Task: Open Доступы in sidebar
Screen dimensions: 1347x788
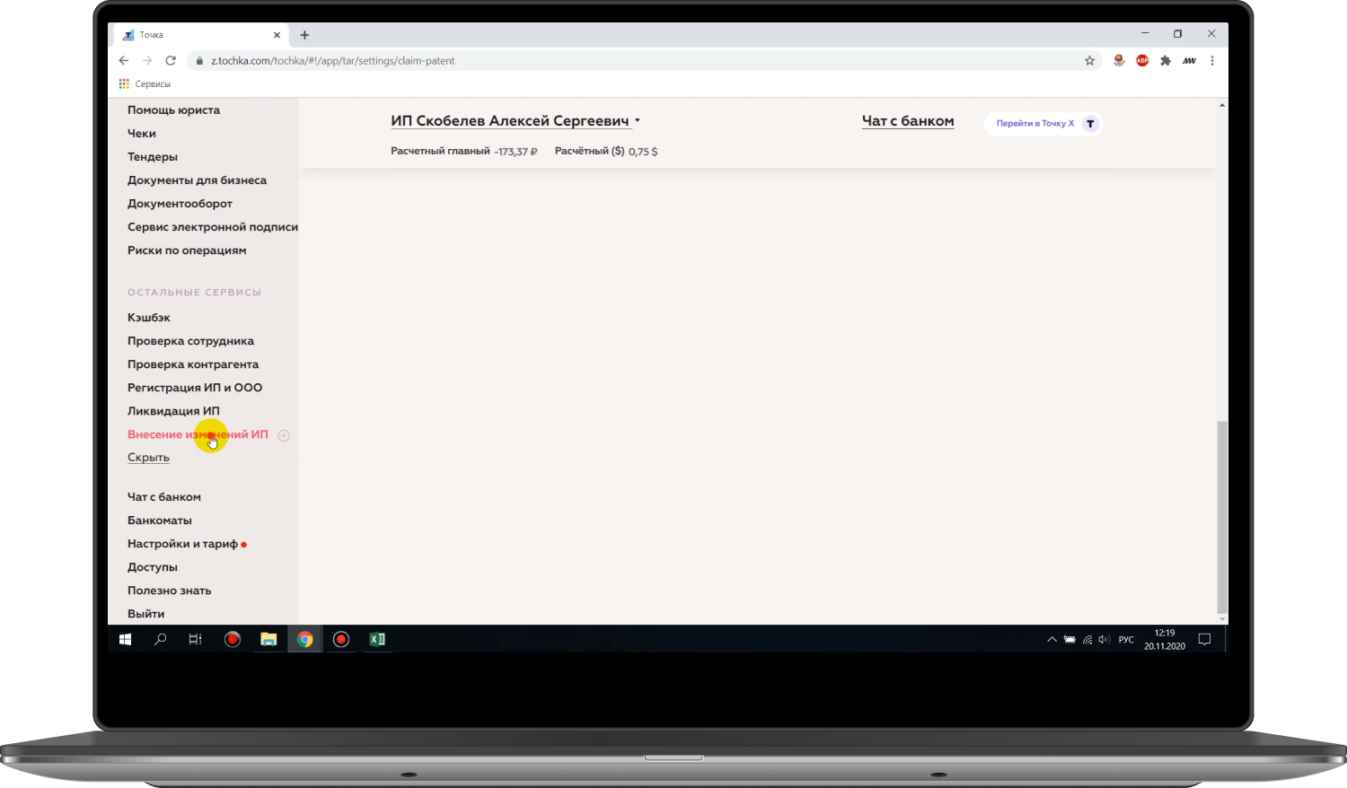Action: pos(153,567)
